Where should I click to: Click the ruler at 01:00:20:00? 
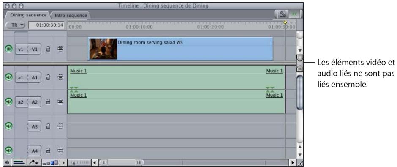coord(210,27)
